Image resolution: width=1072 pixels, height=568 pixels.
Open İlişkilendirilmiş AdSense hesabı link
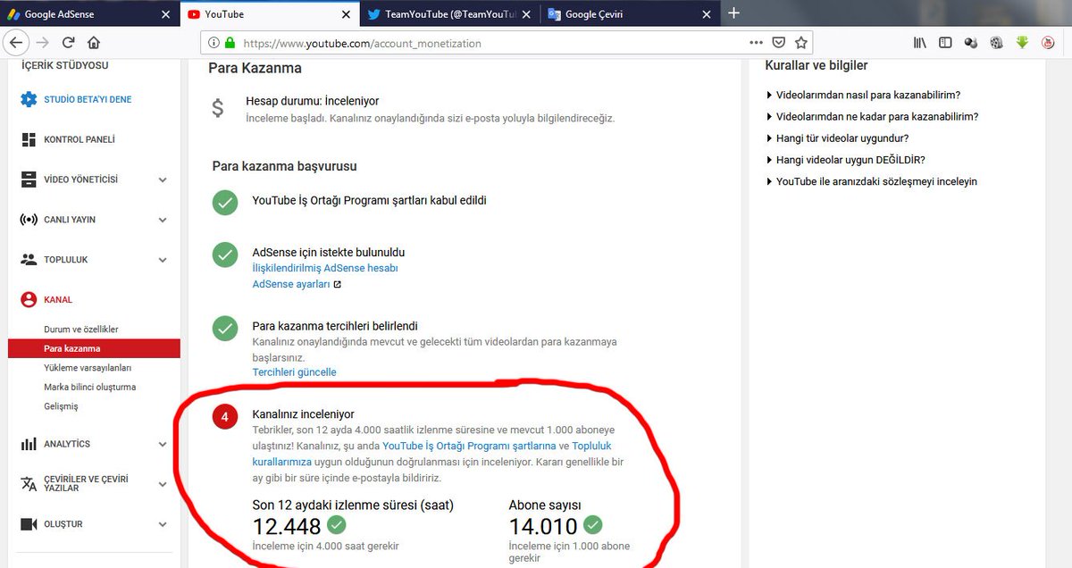pos(325,268)
